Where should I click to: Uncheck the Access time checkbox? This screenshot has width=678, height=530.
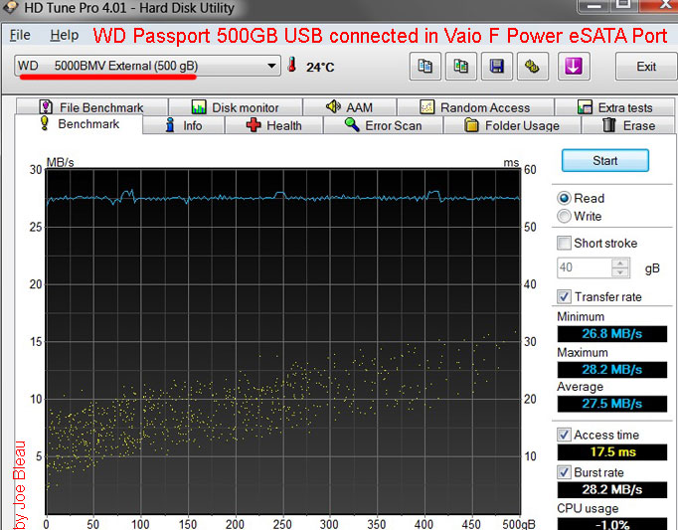564,435
